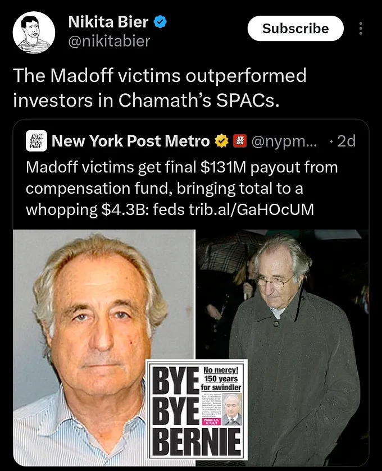Click the red NY Post affiliate badge
This screenshot has height=471, width=382.
[x=240, y=141]
